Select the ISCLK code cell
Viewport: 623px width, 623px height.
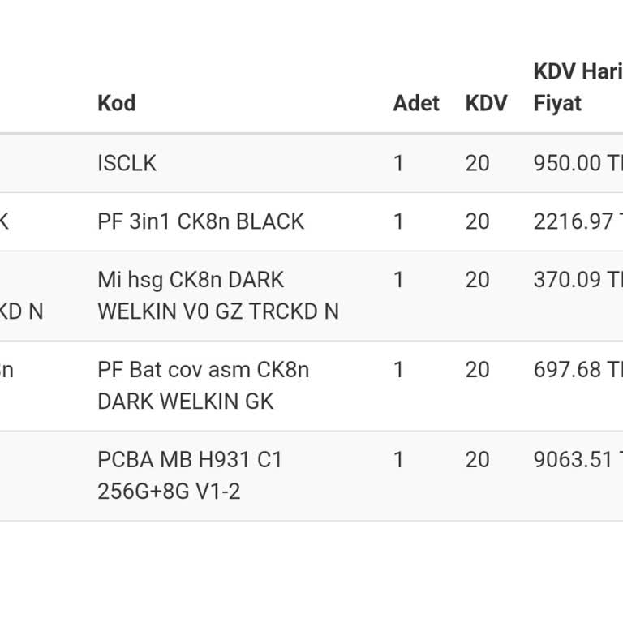127,163
